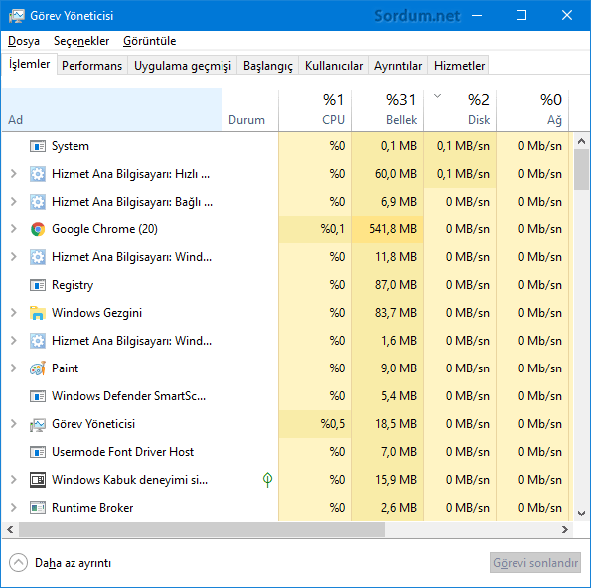Image resolution: width=591 pixels, height=588 pixels.
Task: Sort processes by Ağ column
Action: tap(532, 110)
